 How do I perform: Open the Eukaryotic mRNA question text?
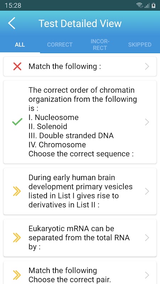coord(79,237)
